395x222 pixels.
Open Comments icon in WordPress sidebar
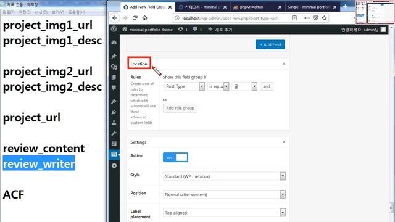tap(114, 88)
